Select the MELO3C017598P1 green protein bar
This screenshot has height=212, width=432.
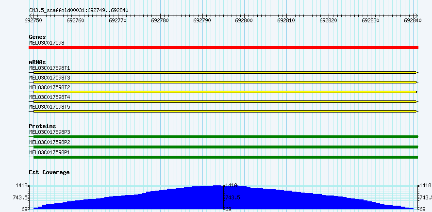click(x=223, y=157)
